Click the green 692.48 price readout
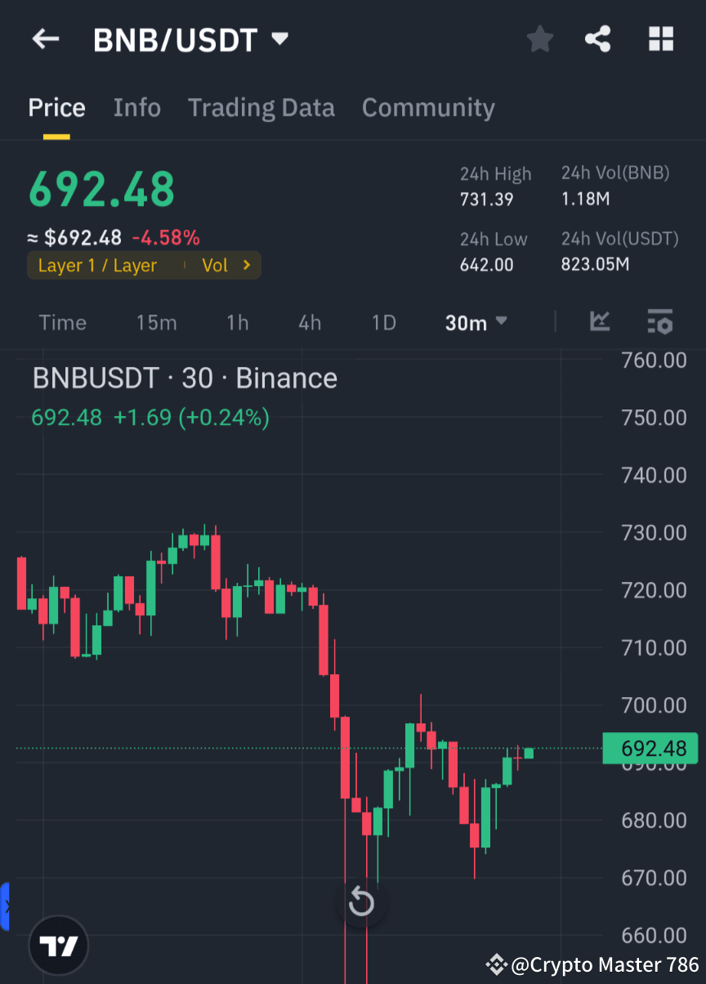 101,189
